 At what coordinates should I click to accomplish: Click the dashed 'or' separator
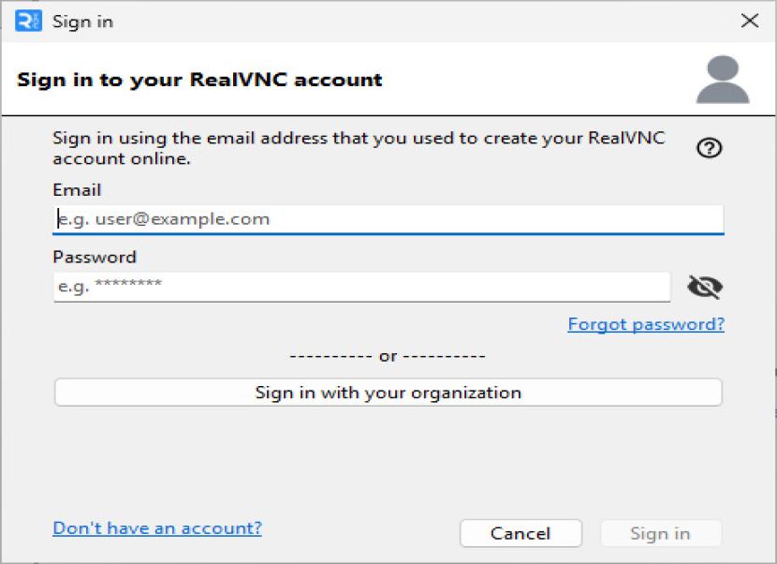pyautogui.click(x=388, y=357)
